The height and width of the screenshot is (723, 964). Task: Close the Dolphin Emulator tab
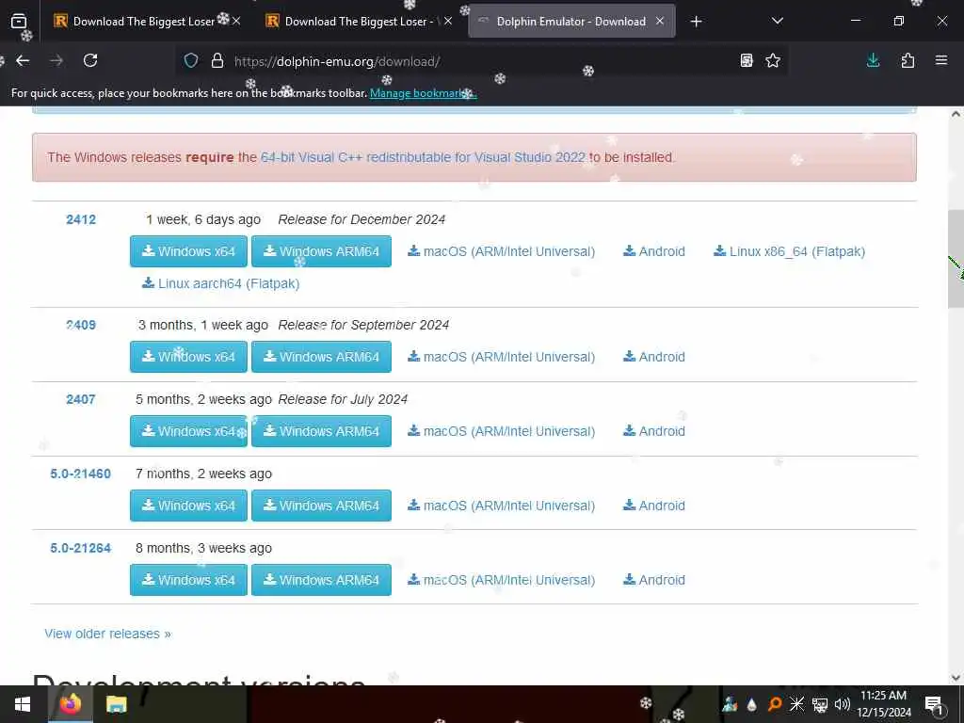(660, 21)
